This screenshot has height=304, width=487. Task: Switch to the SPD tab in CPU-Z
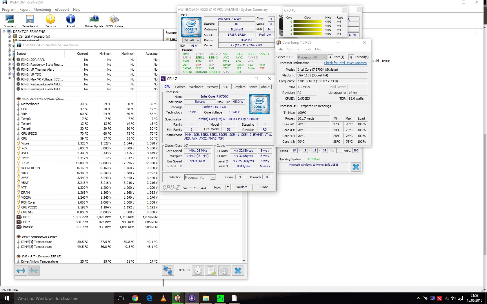pyautogui.click(x=225, y=87)
